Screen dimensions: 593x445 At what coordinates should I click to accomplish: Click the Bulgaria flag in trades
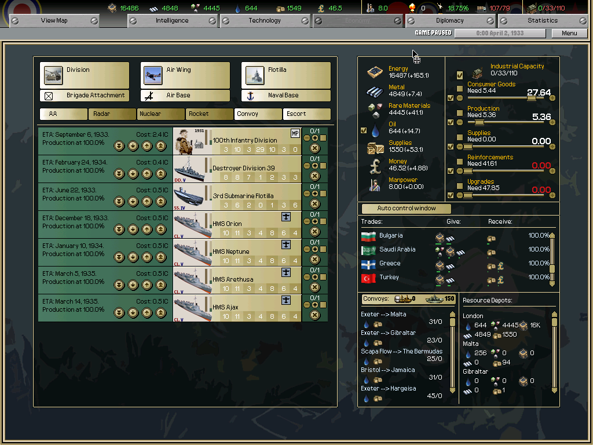pos(368,236)
